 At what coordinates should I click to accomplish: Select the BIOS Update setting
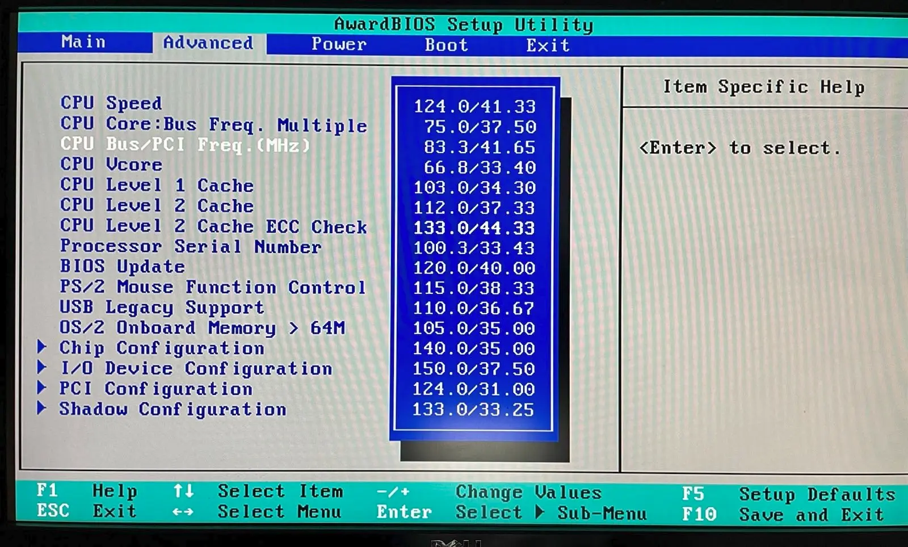(123, 267)
